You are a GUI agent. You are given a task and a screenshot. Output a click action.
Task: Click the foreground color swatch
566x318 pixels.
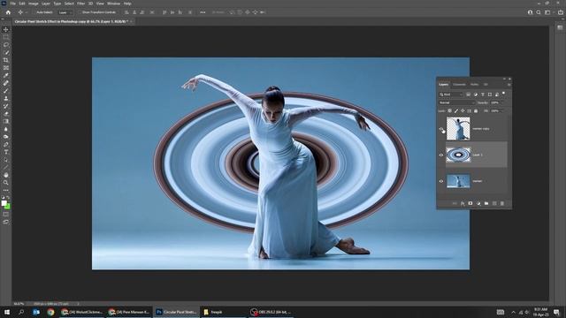click(x=4, y=203)
